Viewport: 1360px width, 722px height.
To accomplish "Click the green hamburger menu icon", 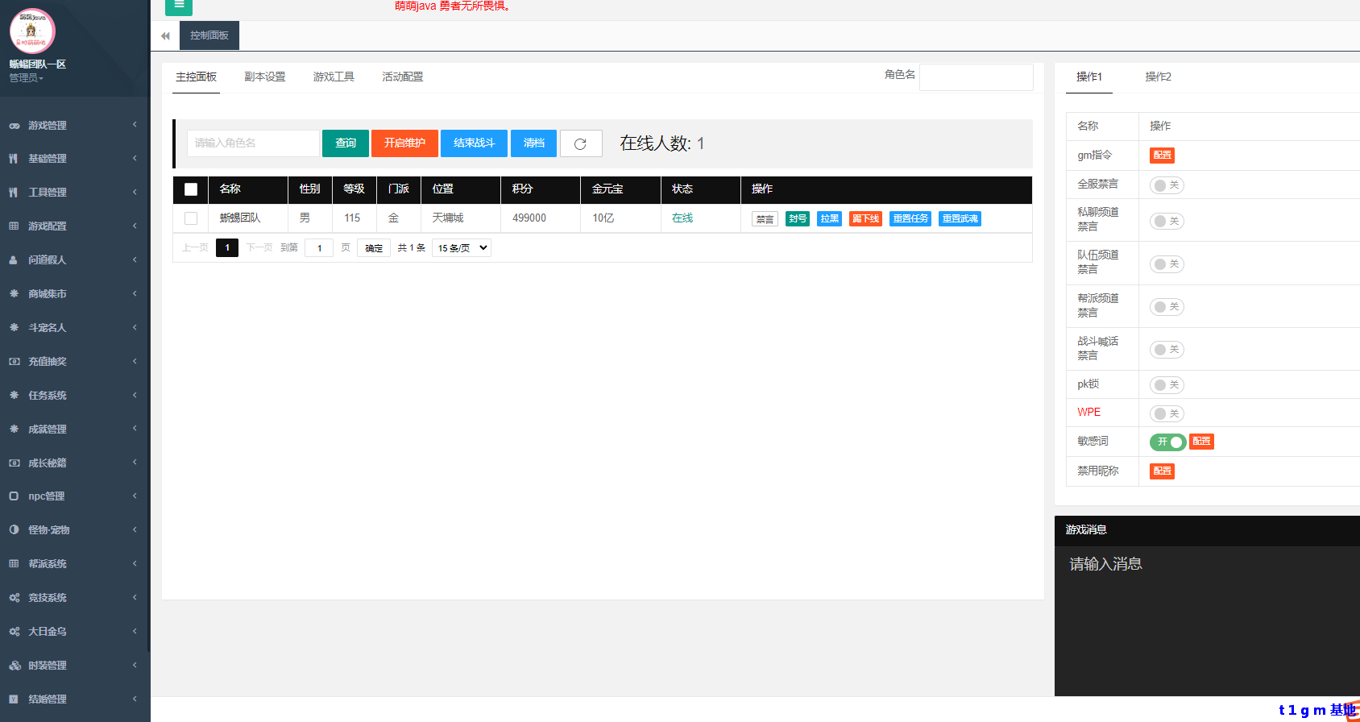I will click(179, 6).
